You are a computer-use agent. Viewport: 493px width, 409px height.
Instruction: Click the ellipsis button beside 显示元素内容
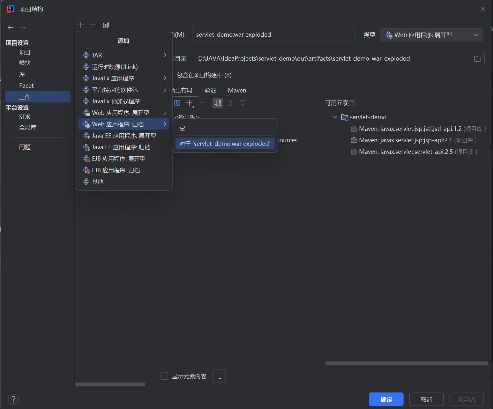219,376
